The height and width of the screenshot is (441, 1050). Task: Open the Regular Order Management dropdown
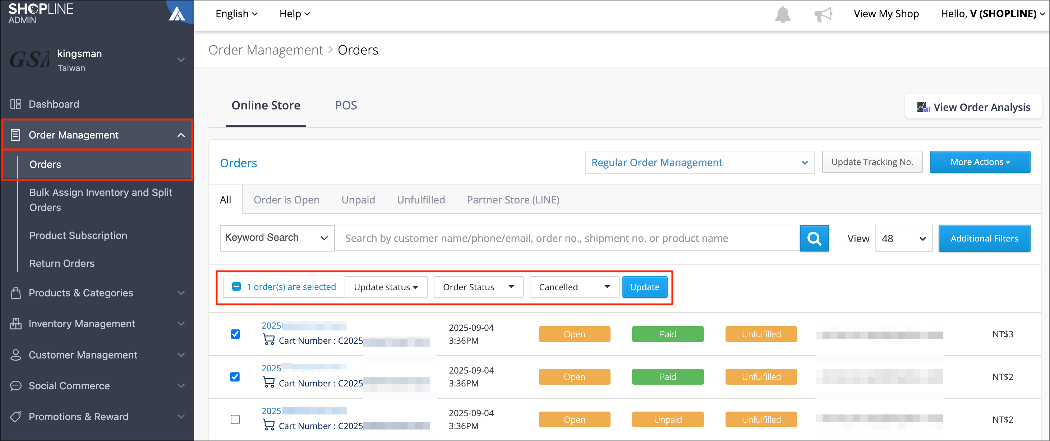(x=699, y=163)
